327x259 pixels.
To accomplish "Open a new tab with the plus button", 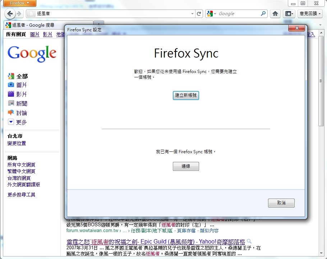I will pyautogui.click(x=99, y=23).
